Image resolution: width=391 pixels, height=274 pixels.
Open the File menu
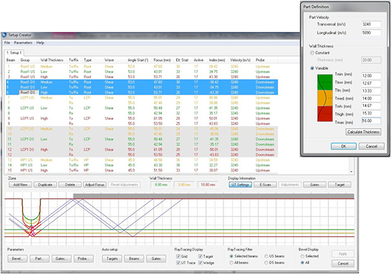point(7,42)
